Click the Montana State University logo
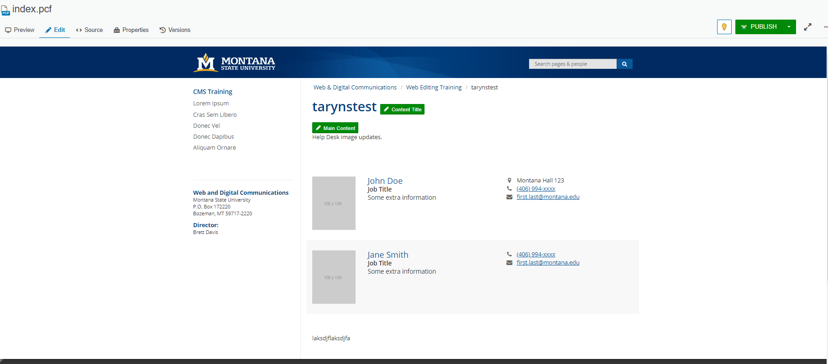 point(234,63)
